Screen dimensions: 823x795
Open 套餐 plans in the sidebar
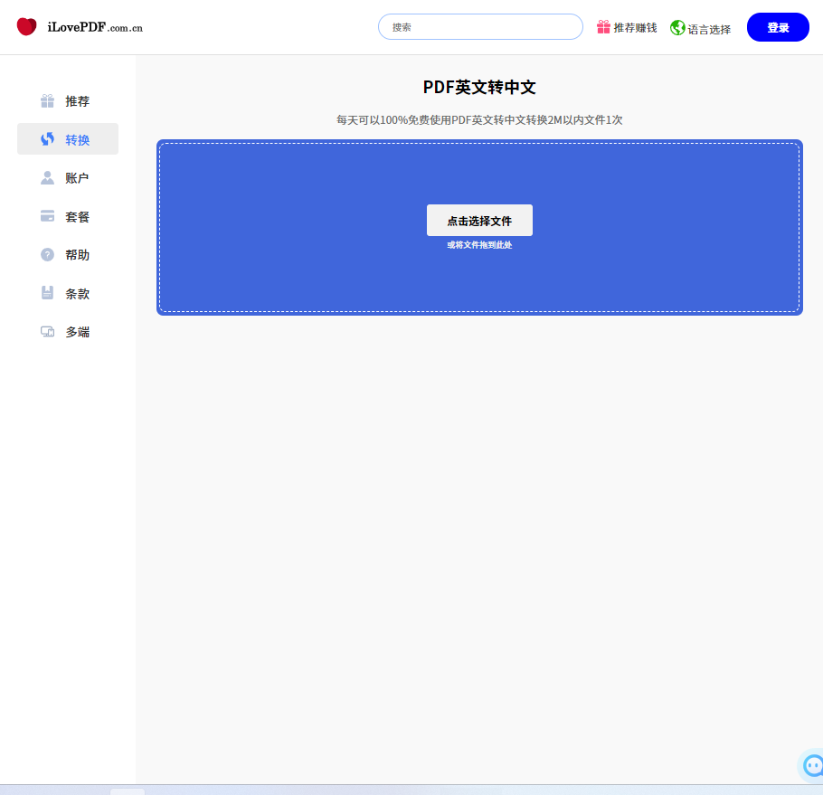(x=68, y=216)
